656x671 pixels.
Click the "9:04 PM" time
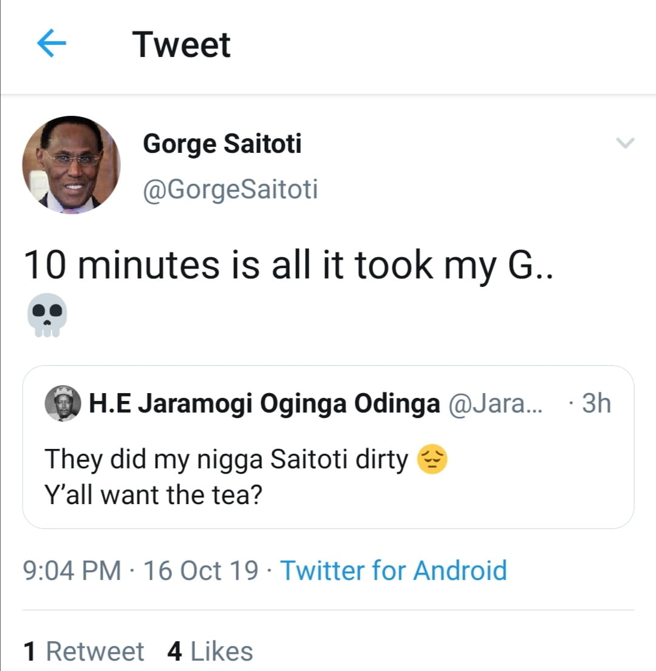72,570
